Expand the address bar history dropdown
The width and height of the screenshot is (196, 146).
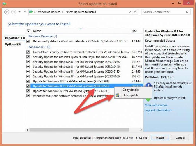[x=130, y=12]
